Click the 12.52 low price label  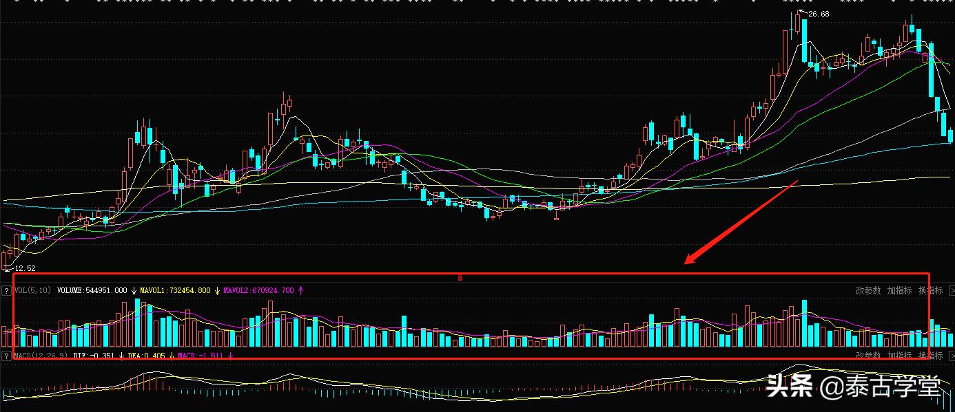[x=25, y=268]
